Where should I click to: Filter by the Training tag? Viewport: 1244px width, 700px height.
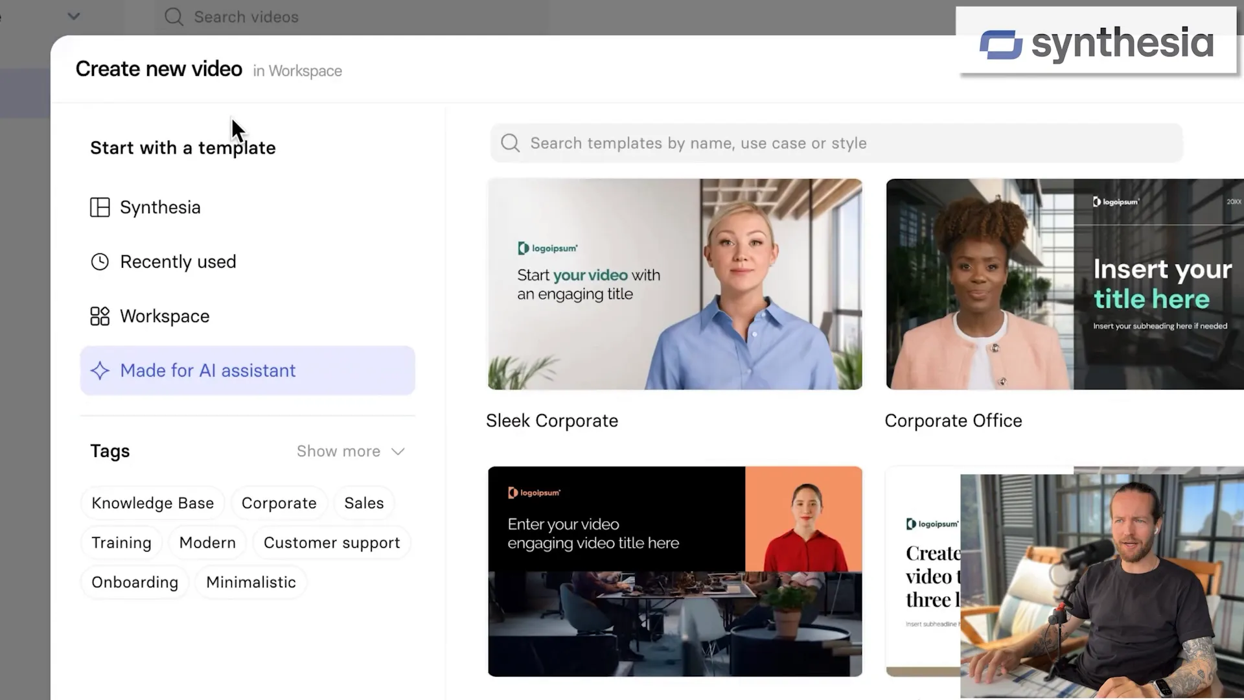pyautogui.click(x=121, y=543)
